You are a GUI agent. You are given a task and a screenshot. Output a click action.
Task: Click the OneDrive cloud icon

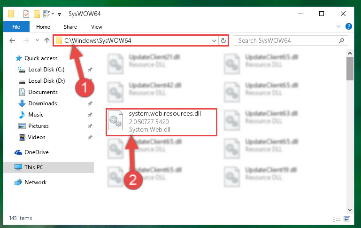(18, 152)
